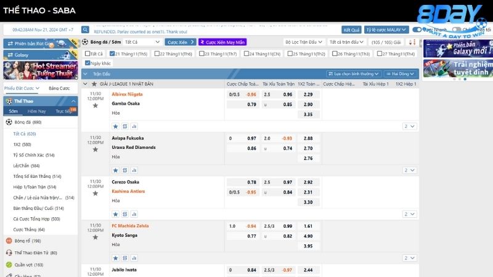Open score sheet icon under Urawa Red Diamonds match
Screen dimensions: 493x277
125,171
